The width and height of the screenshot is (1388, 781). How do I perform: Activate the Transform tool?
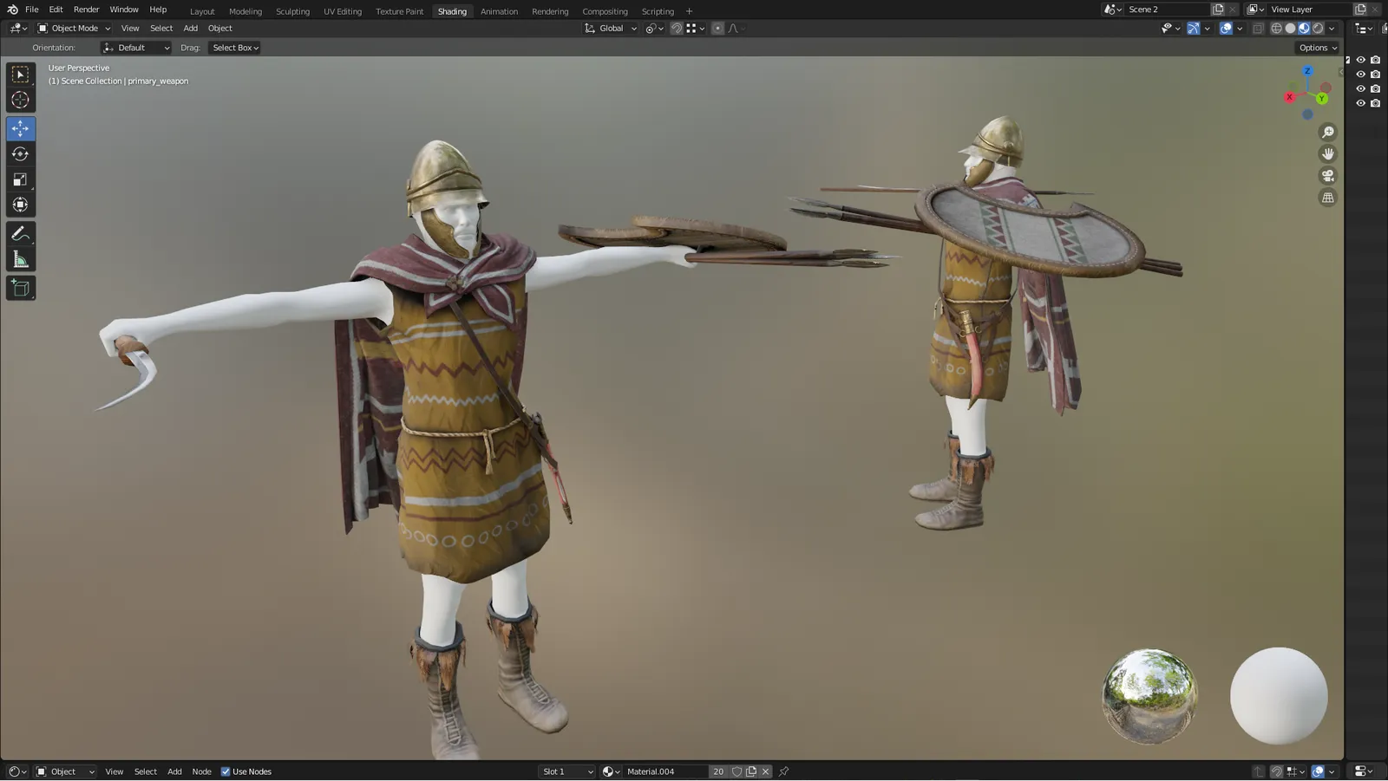click(20, 205)
